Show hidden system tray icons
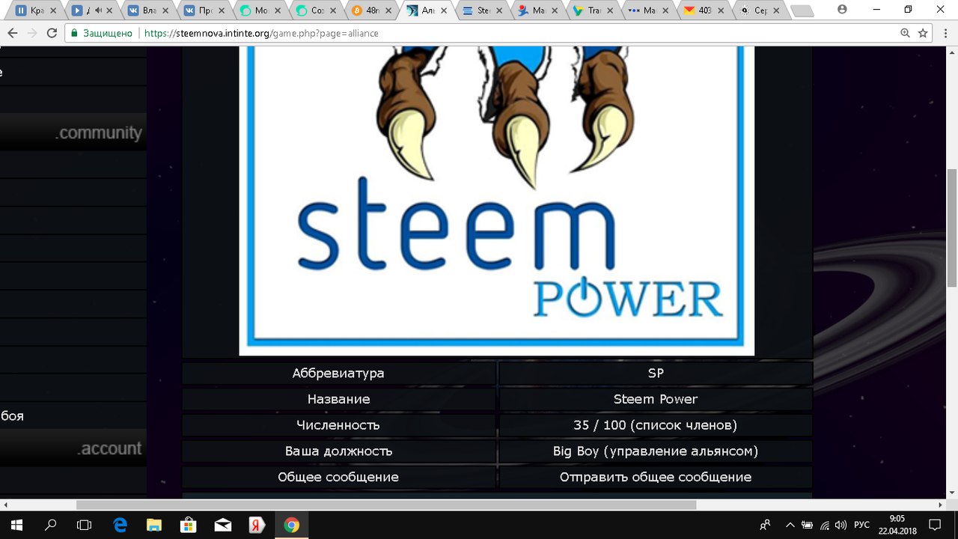 coord(789,525)
